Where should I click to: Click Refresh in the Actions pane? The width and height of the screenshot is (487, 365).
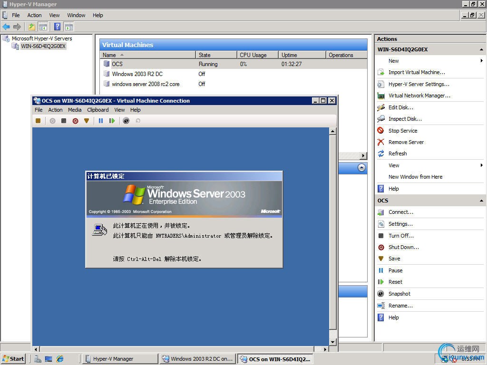point(398,154)
